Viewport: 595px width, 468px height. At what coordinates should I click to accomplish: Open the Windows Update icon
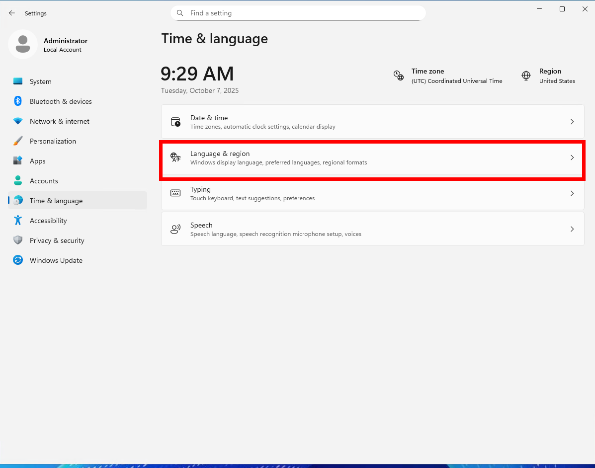point(18,260)
